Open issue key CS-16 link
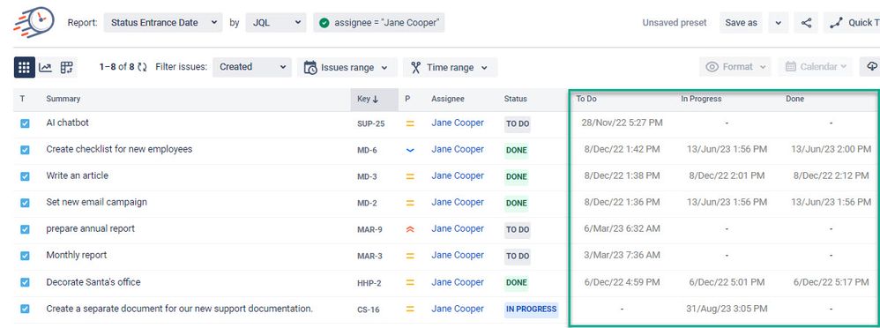Viewport: 880px width, 328px height. pyautogui.click(x=368, y=309)
